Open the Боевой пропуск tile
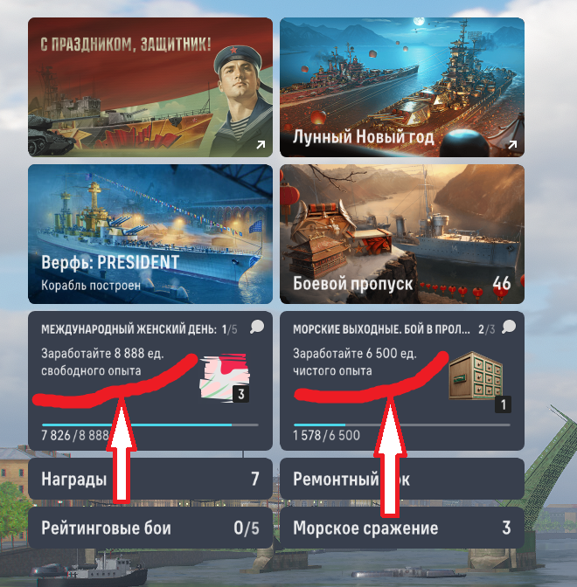577x587 pixels. (402, 234)
